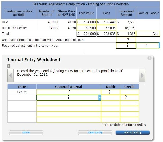Select first-row General Journal account field
163x142 pixels.
coord(69,92)
